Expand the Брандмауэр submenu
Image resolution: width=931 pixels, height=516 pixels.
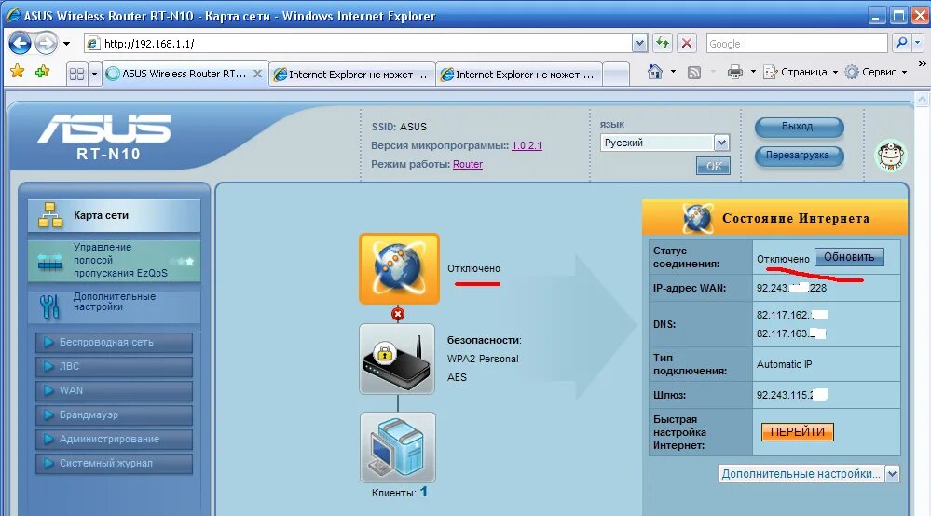click(x=114, y=415)
